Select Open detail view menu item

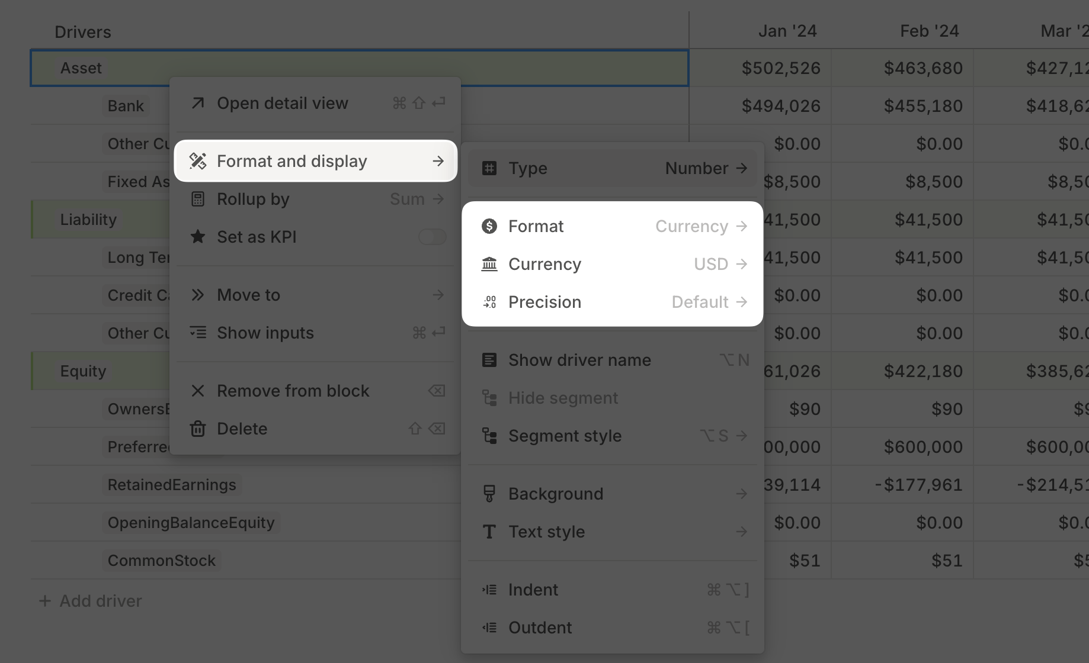click(x=282, y=104)
